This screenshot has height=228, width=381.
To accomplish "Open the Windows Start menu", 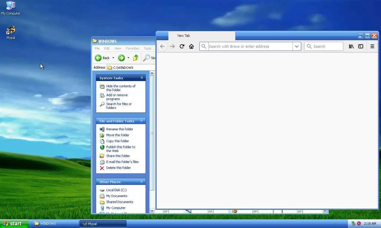I will (x=14, y=224).
